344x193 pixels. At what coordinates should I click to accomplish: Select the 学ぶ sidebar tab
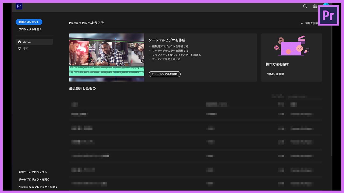(x=34, y=49)
